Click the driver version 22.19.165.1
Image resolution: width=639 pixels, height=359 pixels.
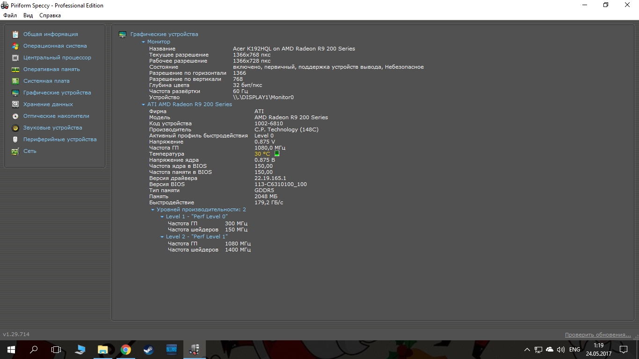[270, 178]
